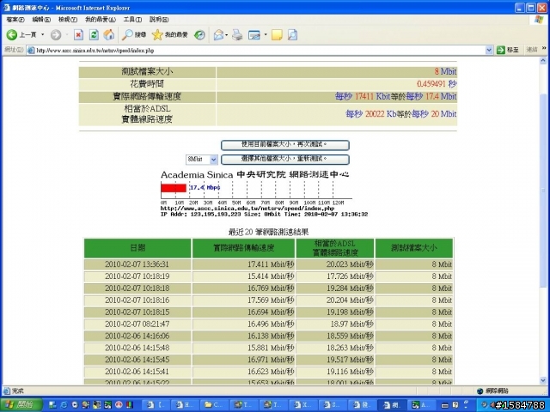
Task: Select the 19.116 Mbit/秒 ADSL cell
Action: click(335, 372)
